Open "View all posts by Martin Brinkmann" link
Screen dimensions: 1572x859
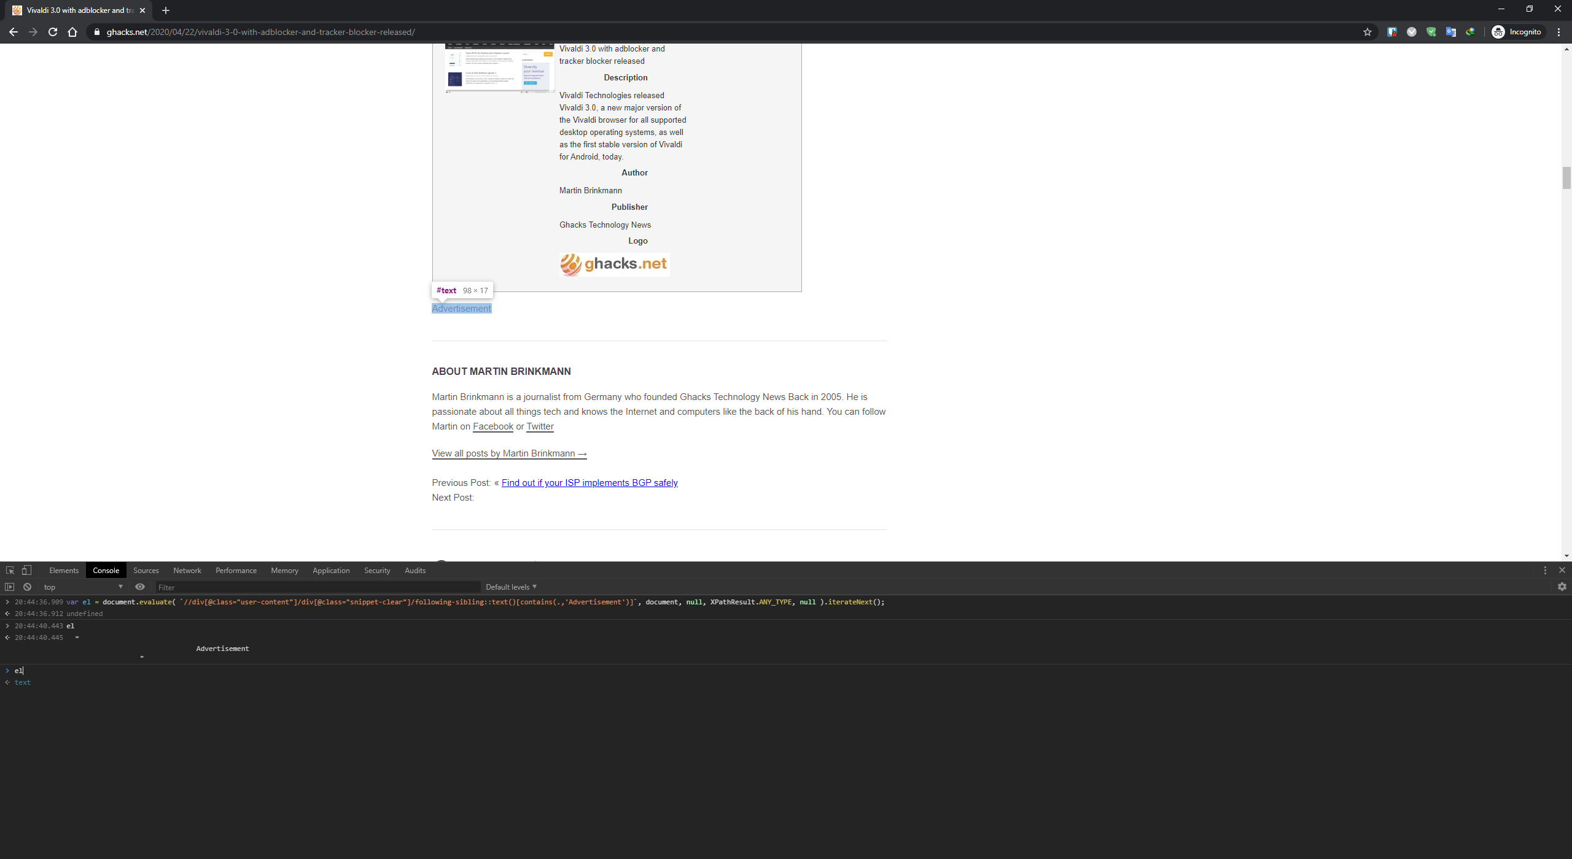click(509, 453)
